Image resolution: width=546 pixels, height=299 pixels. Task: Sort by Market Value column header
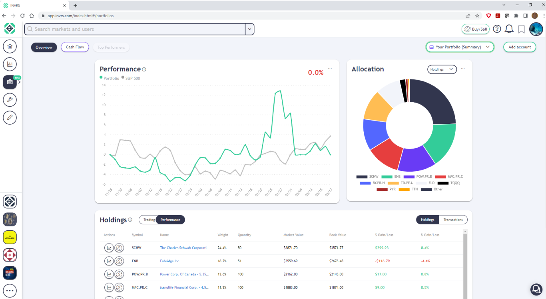[x=293, y=235]
